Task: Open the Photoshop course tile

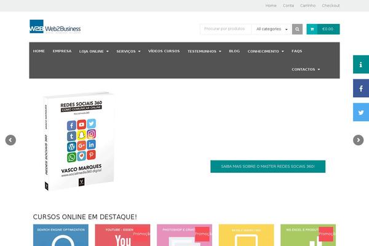Action: point(184,235)
